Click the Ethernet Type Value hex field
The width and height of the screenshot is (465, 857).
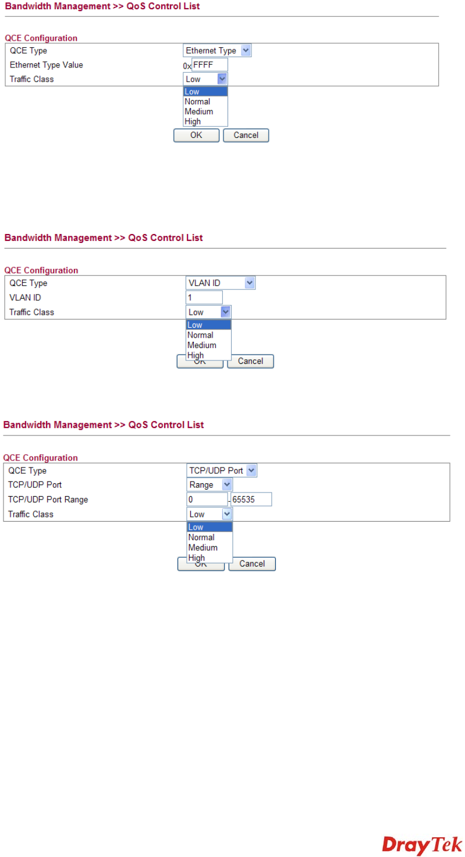point(210,65)
